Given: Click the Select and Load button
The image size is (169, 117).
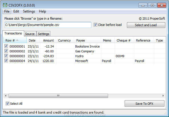Looking at the screenshot, I should 146,25.
